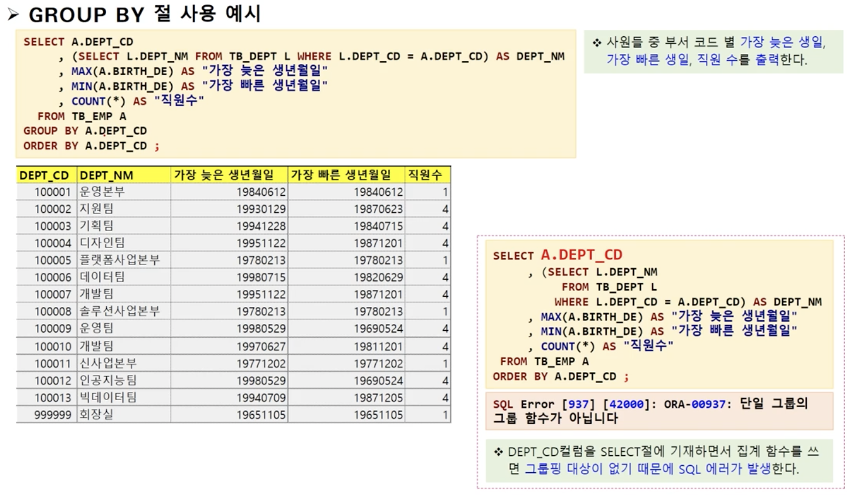Viewport: 856px width, 501px height.
Task: Click department name "인공지능팀"
Action: coord(108,380)
